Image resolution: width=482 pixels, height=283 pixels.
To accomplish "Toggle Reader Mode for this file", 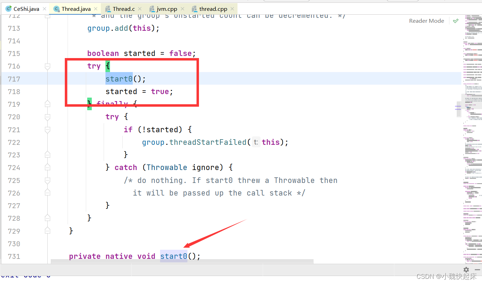I will click(x=426, y=21).
